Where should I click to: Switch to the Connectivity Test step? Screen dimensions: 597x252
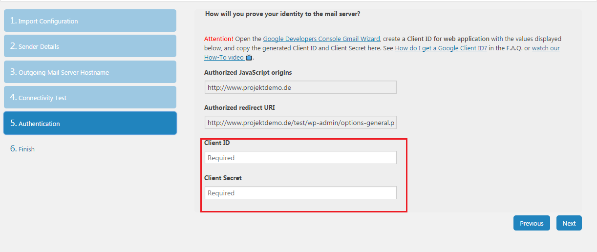coord(90,98)
